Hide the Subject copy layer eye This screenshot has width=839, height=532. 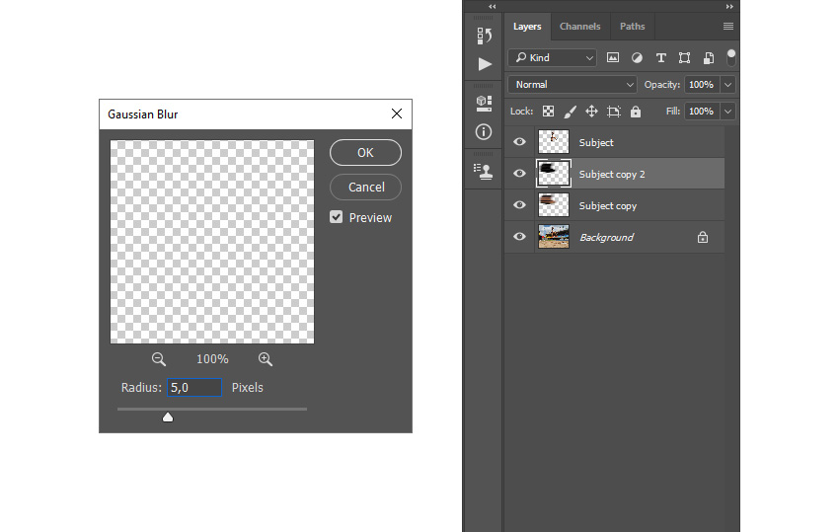519,205
